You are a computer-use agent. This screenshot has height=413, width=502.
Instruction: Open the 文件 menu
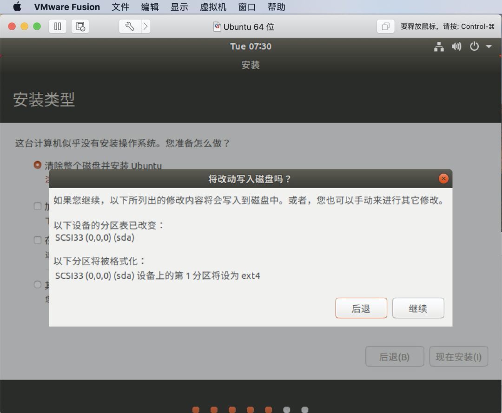tap(120, 7)
